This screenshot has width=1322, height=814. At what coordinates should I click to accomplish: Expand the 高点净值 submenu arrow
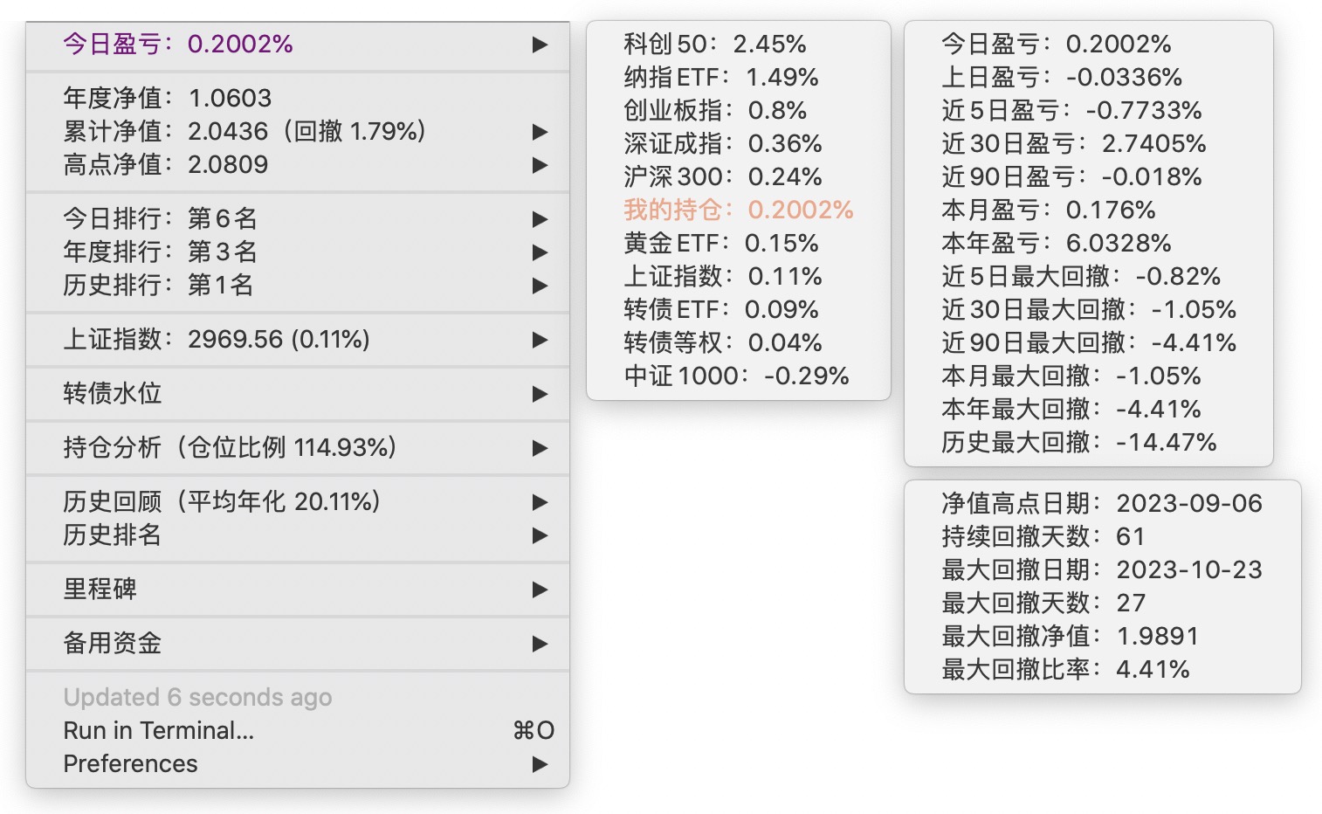tap(540, 165)
